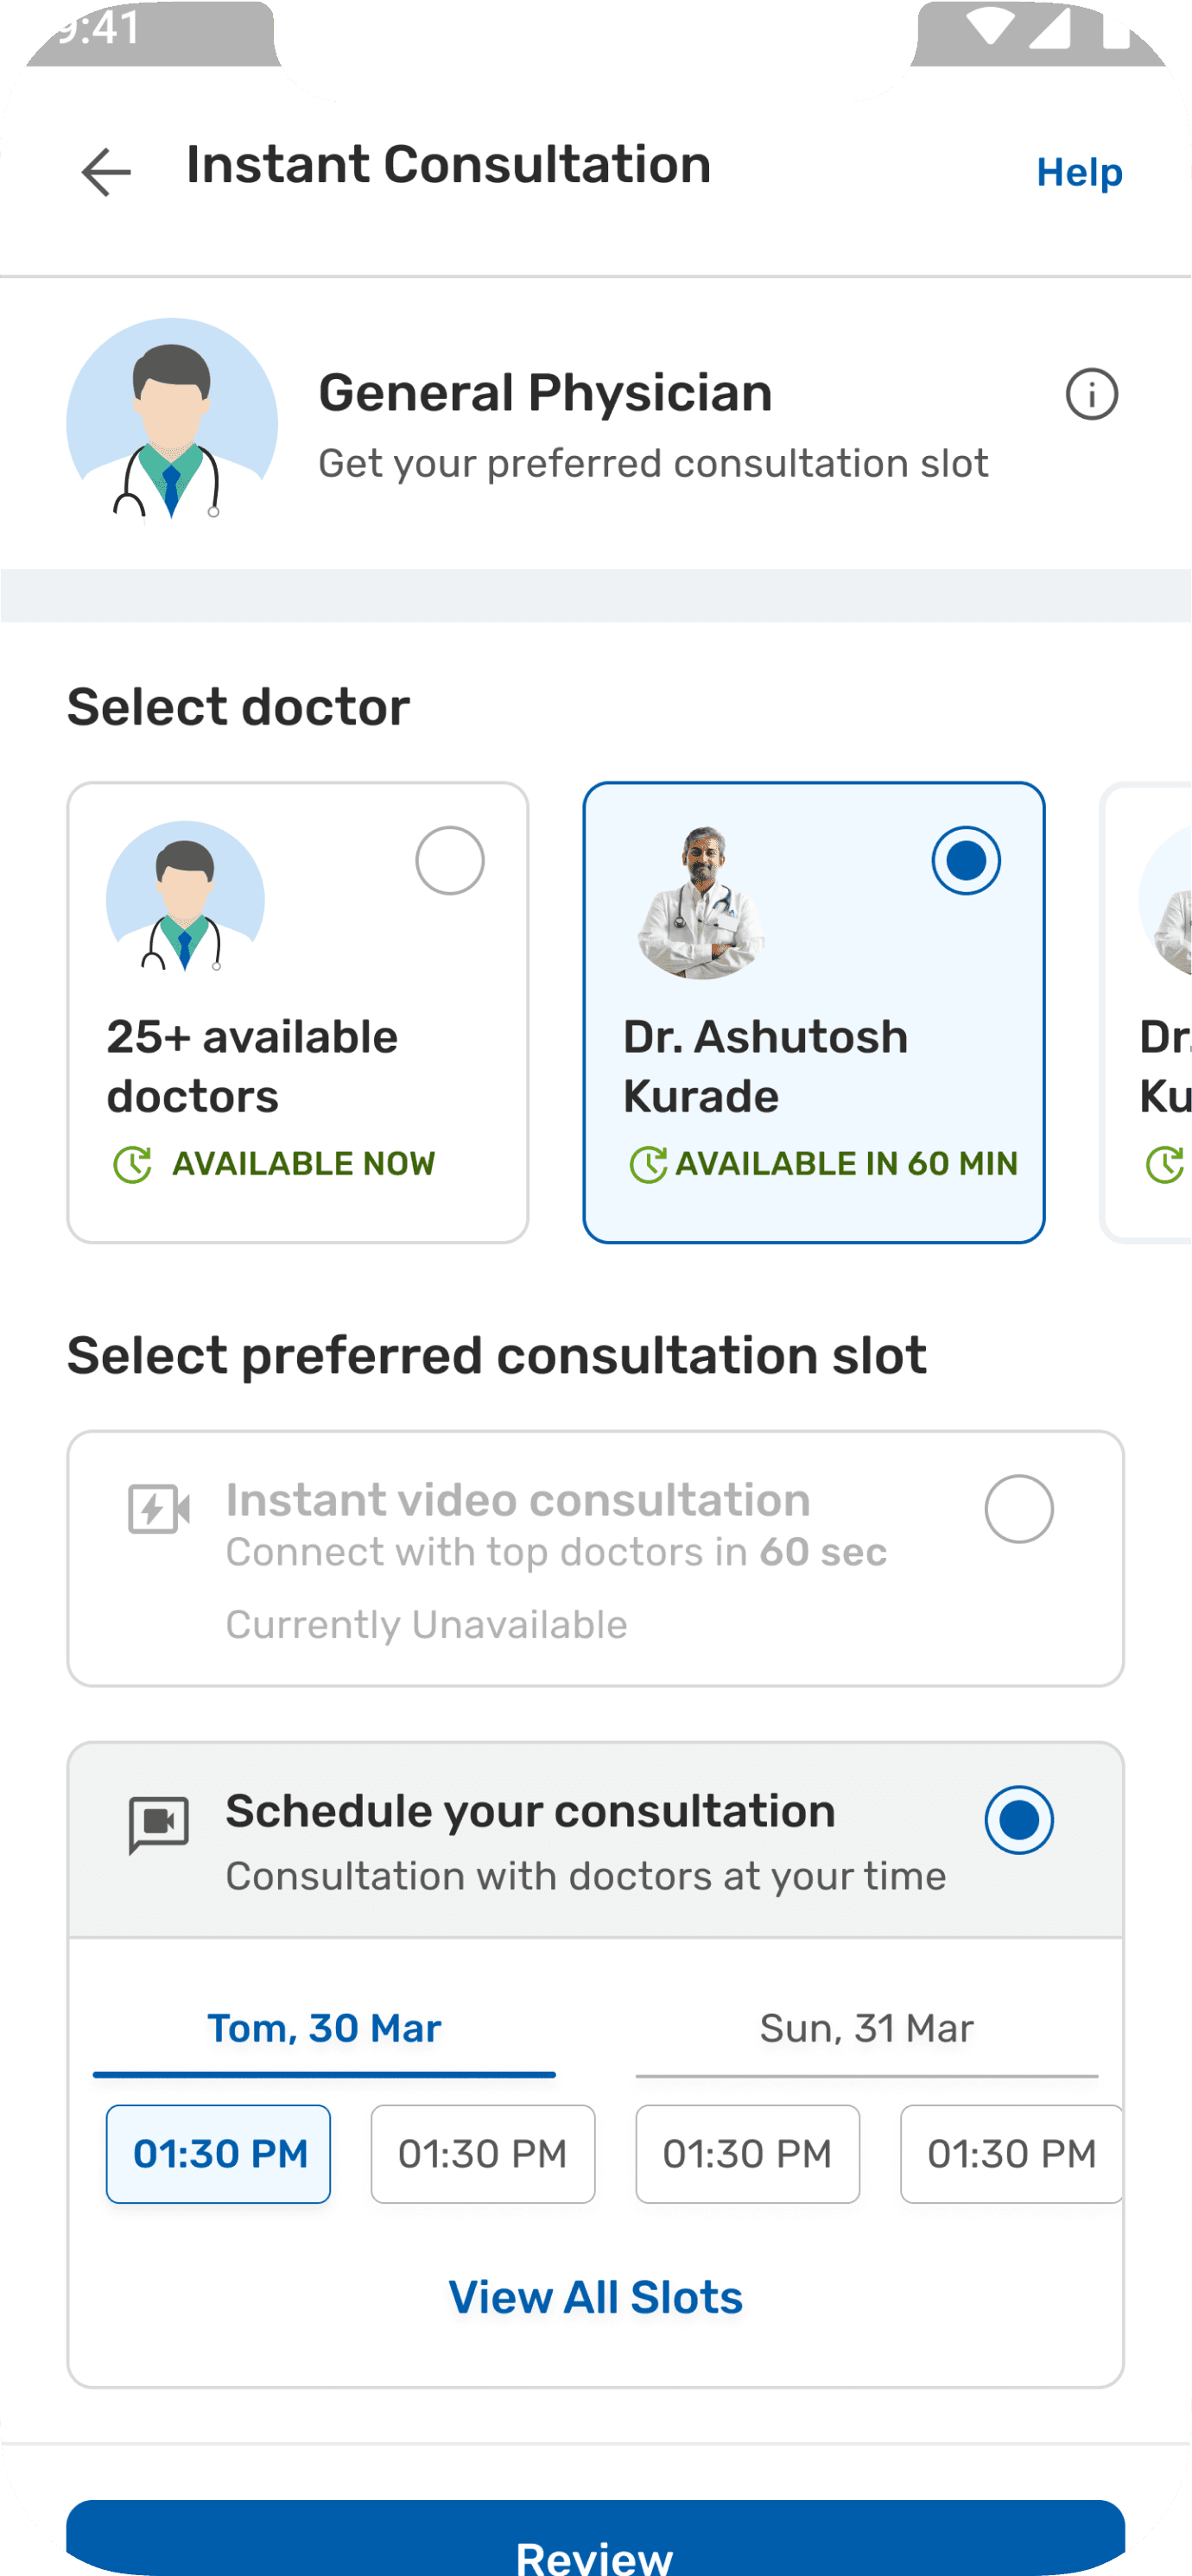
Task: Select the 25+ available doctors radio button
Action: pos(450,860)
